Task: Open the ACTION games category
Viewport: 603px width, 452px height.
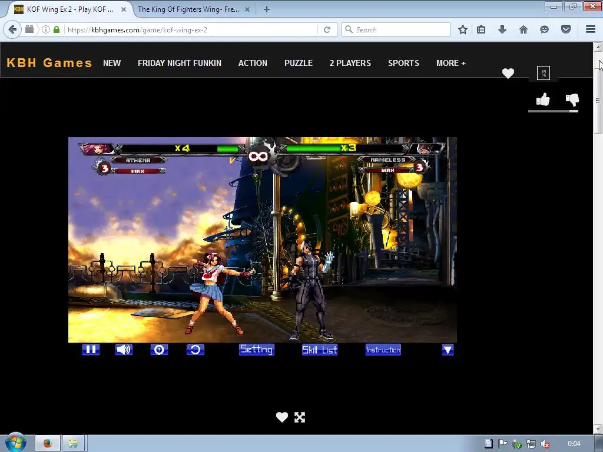Action: 253,63
